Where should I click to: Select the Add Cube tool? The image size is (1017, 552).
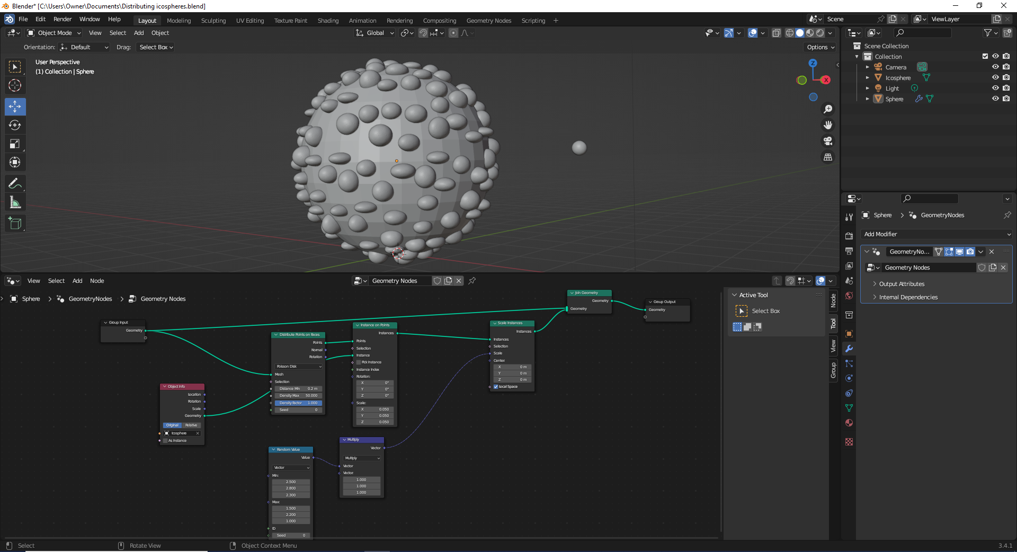coord(15,224)
